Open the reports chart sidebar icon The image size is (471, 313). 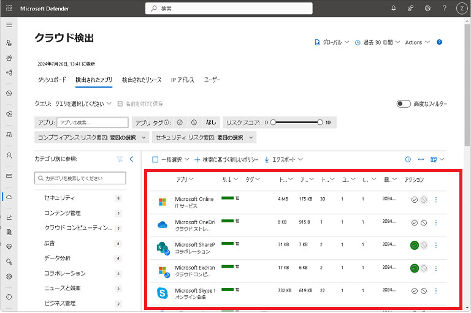point(9,217)
